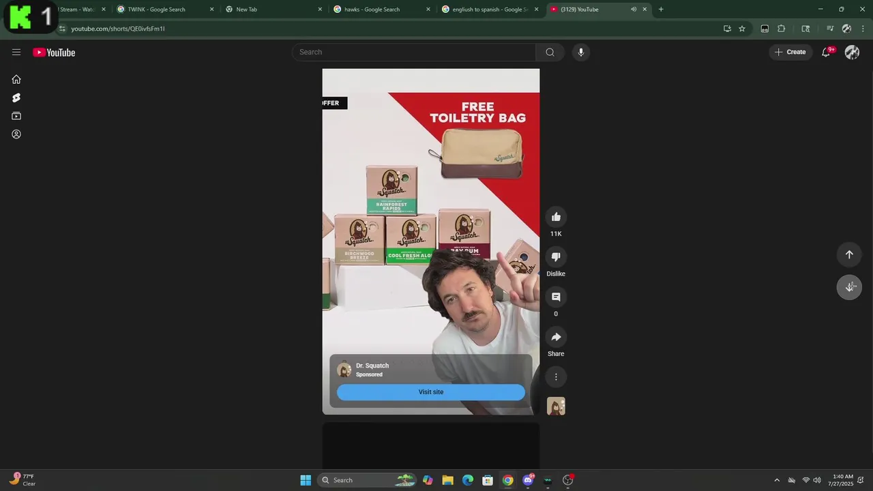Viewport: 873px width, 491px height.
Task: Open the Chrome profile avatar
Action: click(846, 29)
